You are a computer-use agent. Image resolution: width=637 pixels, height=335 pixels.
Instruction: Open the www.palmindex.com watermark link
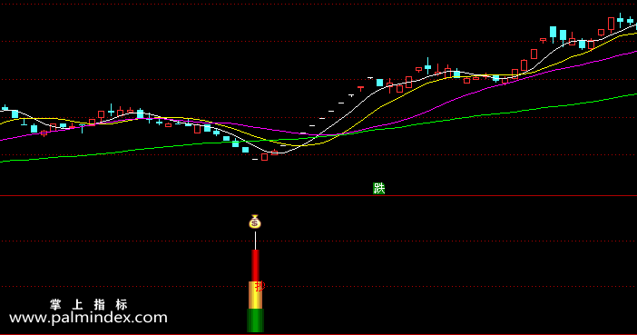pyautogui.click(x=88, y=318)
